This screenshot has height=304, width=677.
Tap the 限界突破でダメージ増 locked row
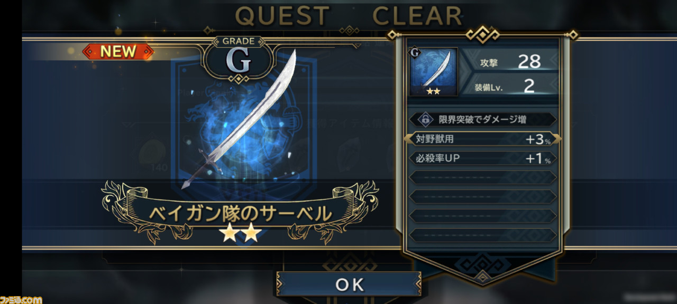[482, 120]
